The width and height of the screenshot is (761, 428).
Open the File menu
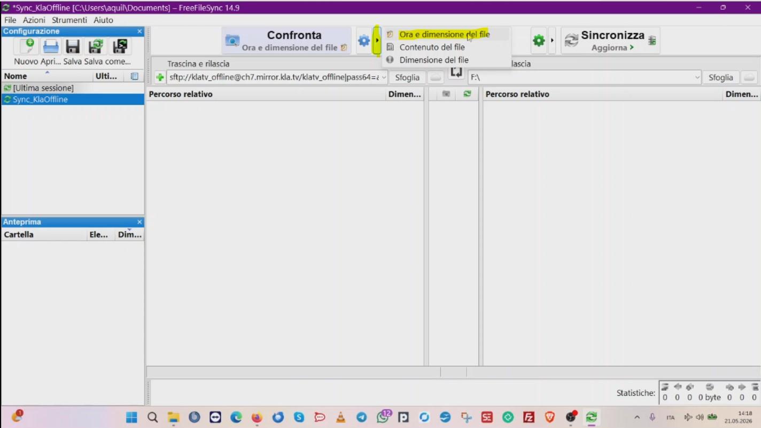pyautogui.click(x=10, y=20)
